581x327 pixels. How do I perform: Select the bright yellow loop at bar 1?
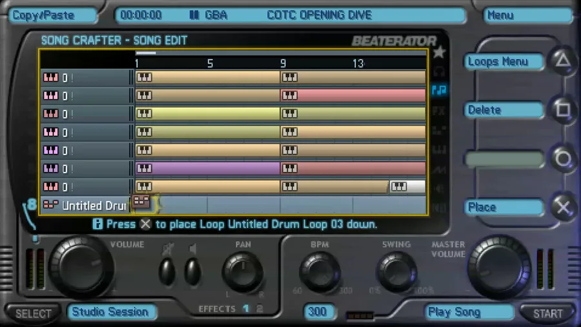click(x=208, y=114)
